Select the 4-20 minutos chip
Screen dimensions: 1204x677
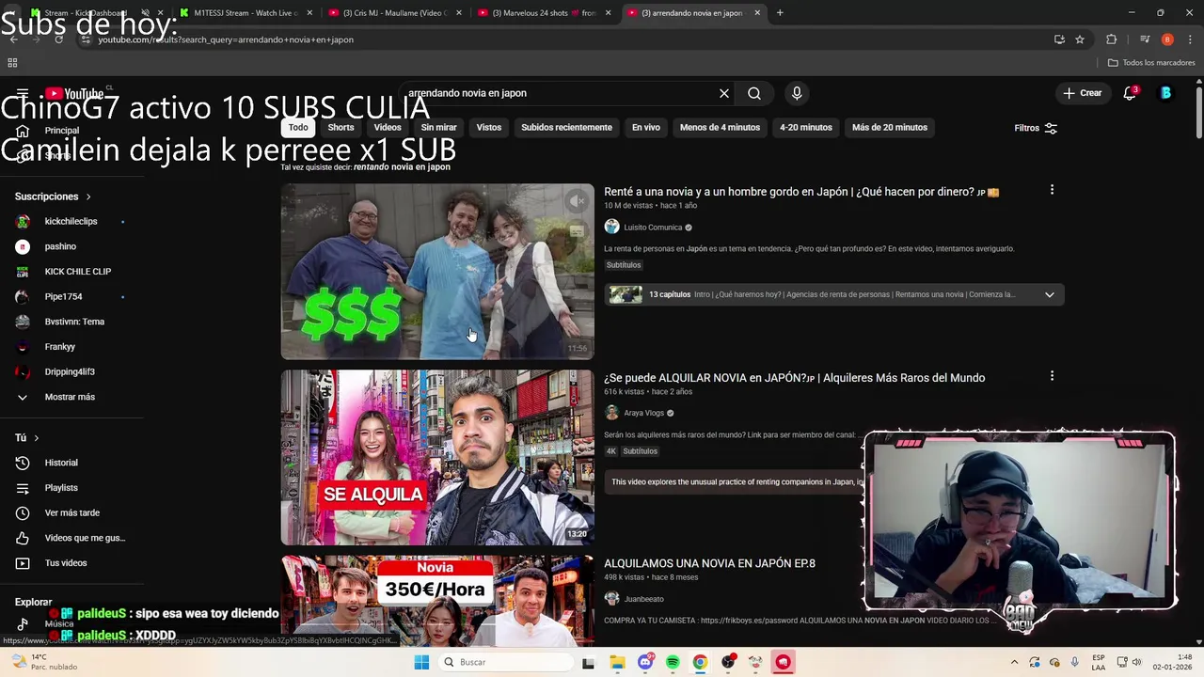806,127
